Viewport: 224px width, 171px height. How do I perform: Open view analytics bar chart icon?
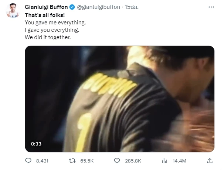pos(165,161)
